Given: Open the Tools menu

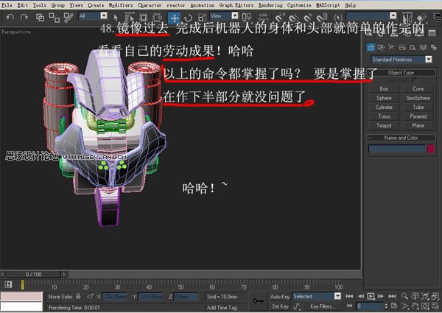Looking at the screenshot, I should pyautogui.click(x=40, y=5).
